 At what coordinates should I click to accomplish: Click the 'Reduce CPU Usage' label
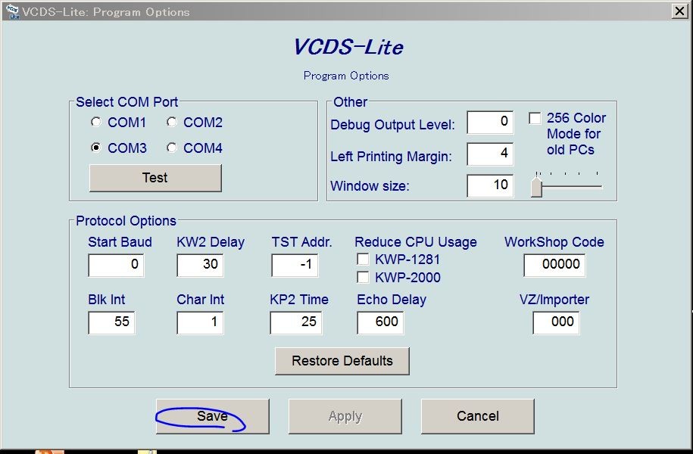click(416, 242)
